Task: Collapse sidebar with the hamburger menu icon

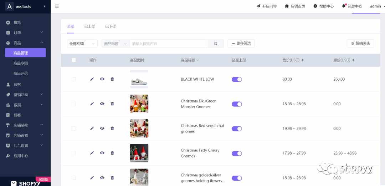Action: tap(57, 6)
